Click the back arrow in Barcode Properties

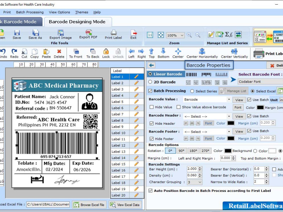coord(151,65)
